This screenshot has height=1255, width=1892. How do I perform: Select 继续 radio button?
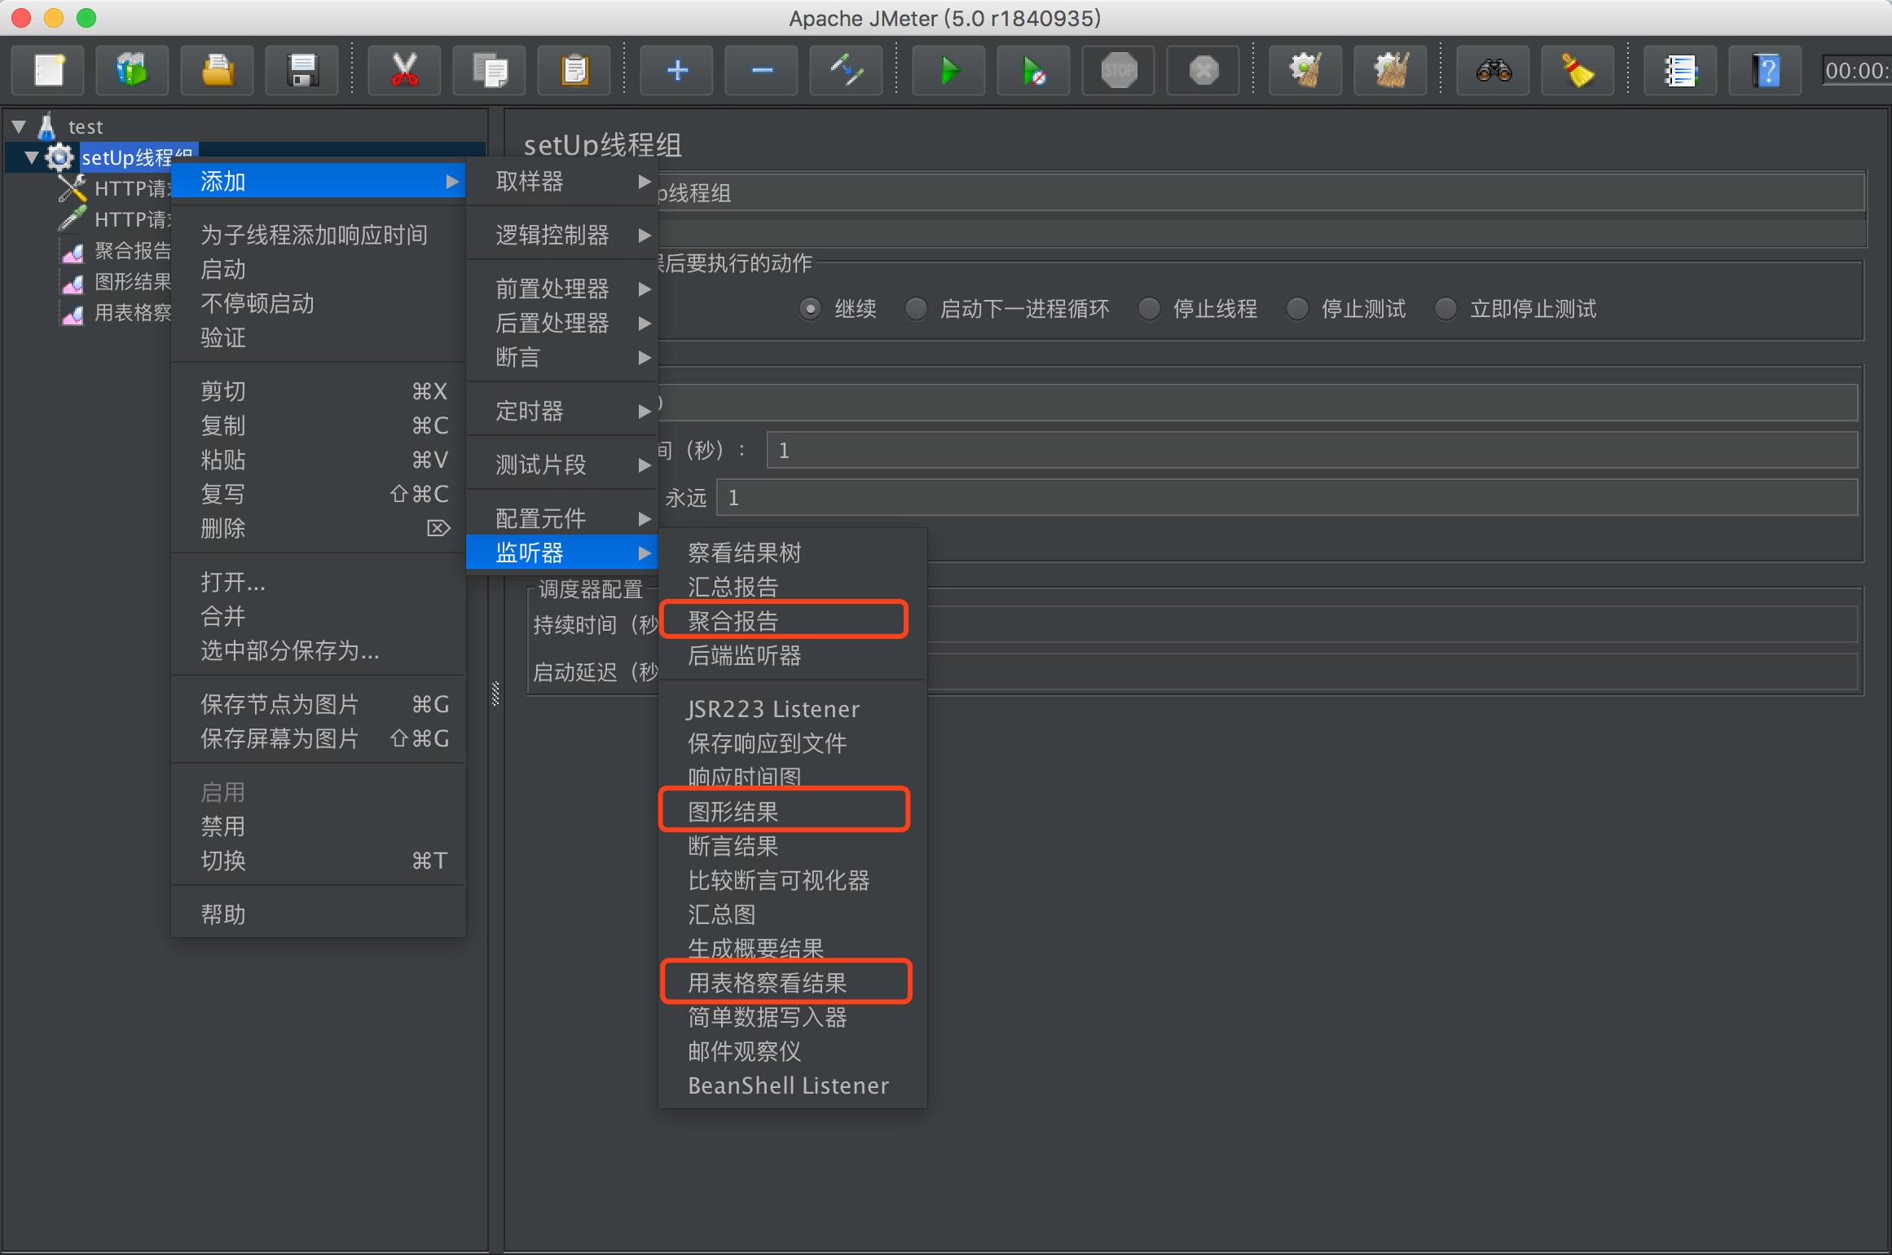tap(810, 309)
